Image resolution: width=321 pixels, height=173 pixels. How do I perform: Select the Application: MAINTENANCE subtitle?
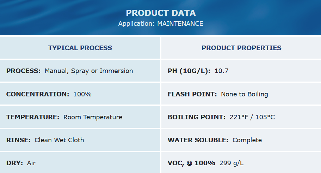[161, 24]
